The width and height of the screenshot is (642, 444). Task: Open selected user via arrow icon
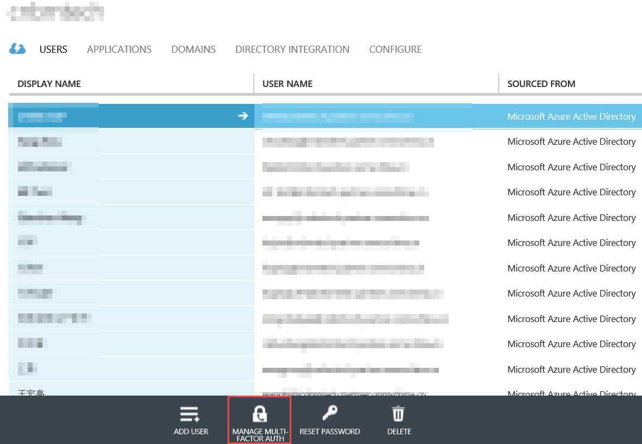point(243,116)
